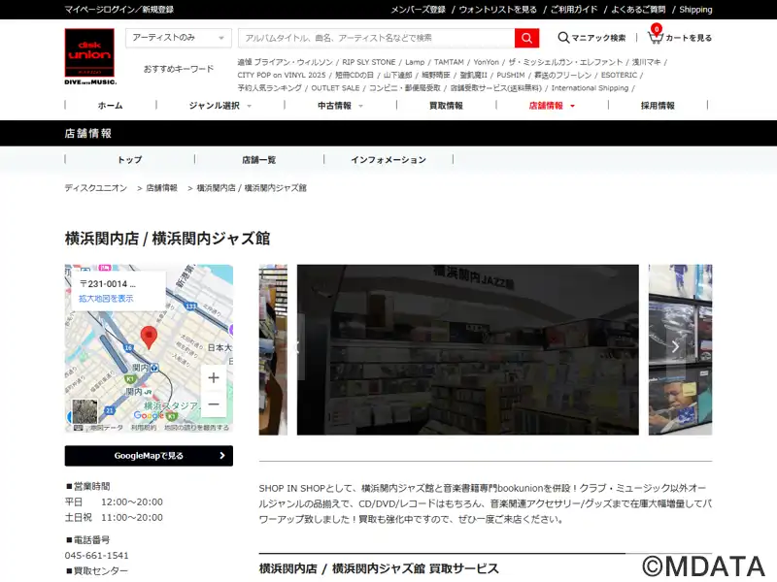Click the 横浜関内店 / 横浜関内ジャズ館 page heading
The image size is (777, 582).
[x=167, y=239]
